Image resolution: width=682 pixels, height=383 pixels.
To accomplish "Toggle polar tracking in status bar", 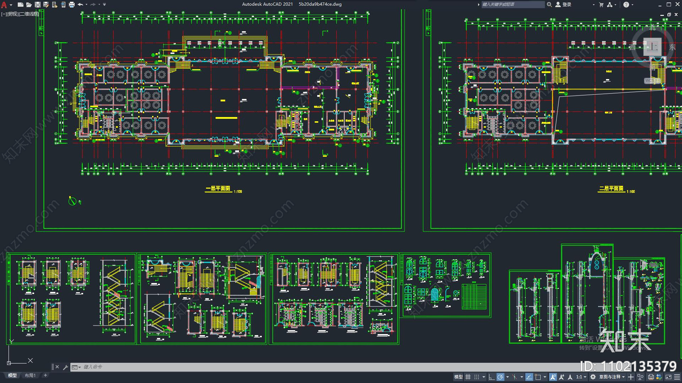I will [x=500, y=377].
